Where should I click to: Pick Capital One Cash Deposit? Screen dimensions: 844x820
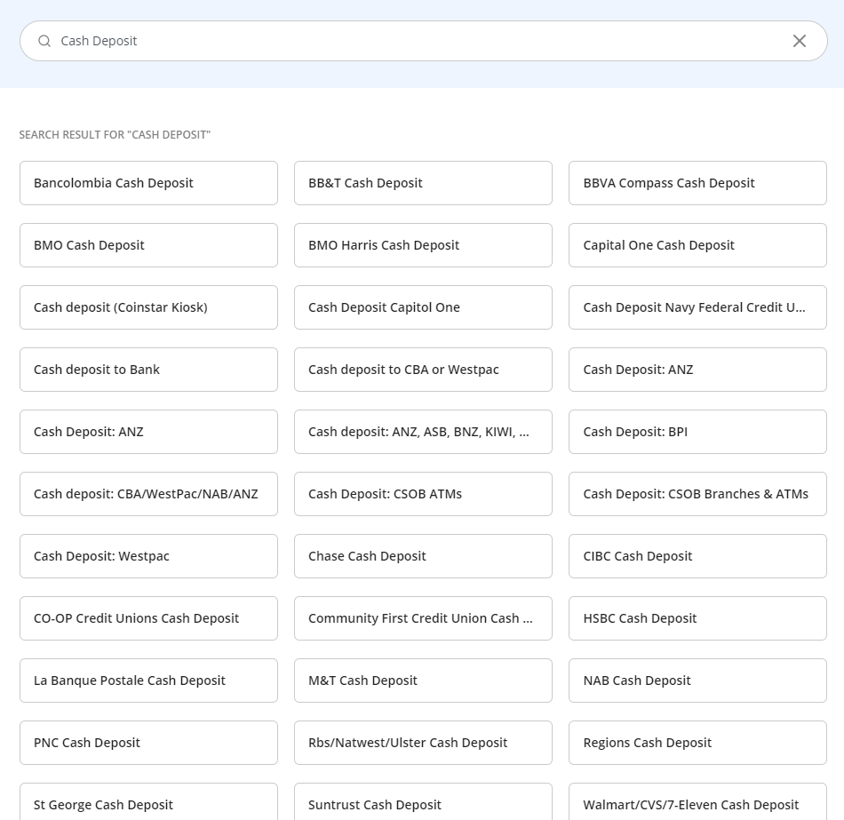coord(697,245)
